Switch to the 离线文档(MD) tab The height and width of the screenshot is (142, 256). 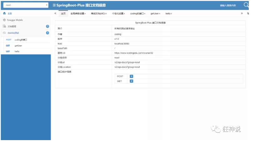98,14
